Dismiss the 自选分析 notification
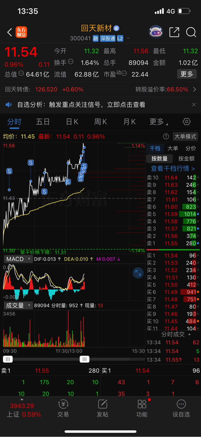The image size is (201, 437). pos(194,105)
